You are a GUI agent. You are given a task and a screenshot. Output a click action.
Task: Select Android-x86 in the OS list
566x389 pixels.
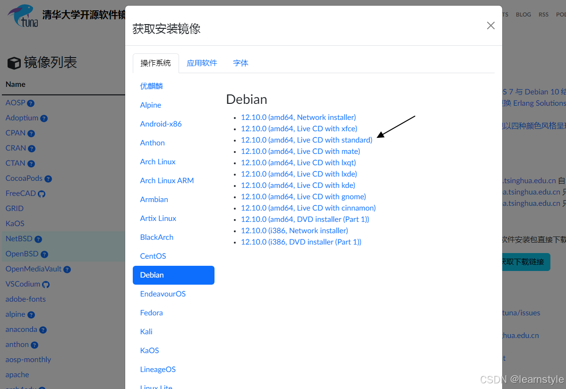pyautogui.click(x=161, y=124)
